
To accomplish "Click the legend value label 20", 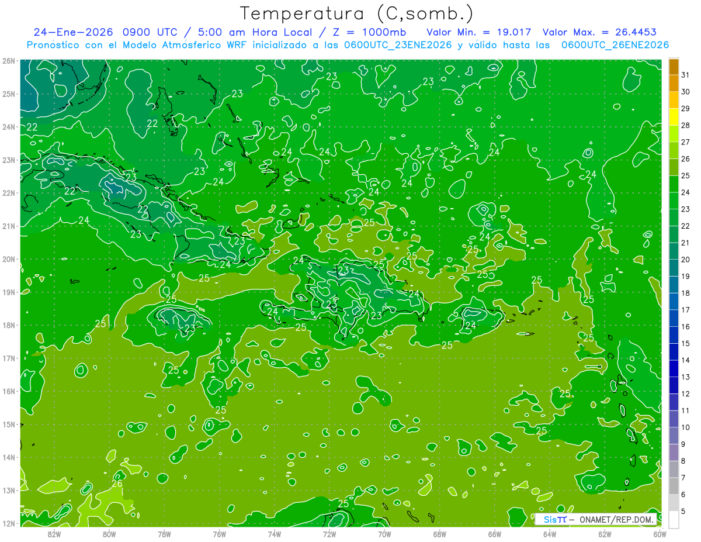I will click(685, 260).
